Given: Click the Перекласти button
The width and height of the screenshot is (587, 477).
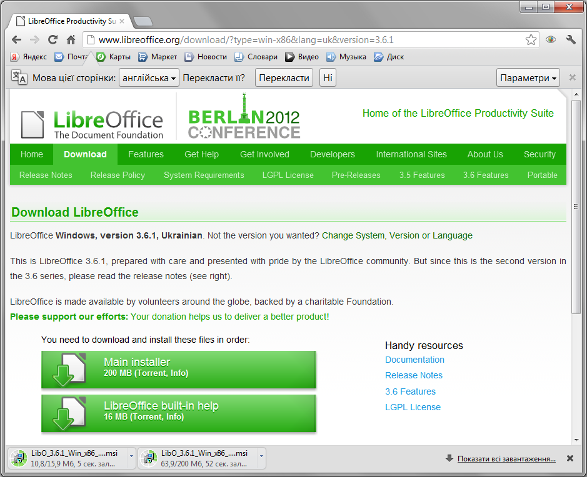Looking at the screenshot, I should [284, 78].
